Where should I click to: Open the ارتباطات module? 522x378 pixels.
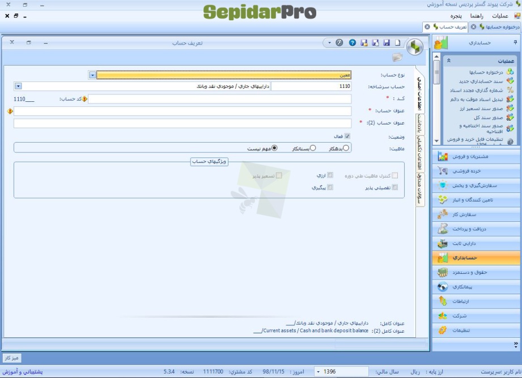tap(476, 301)
